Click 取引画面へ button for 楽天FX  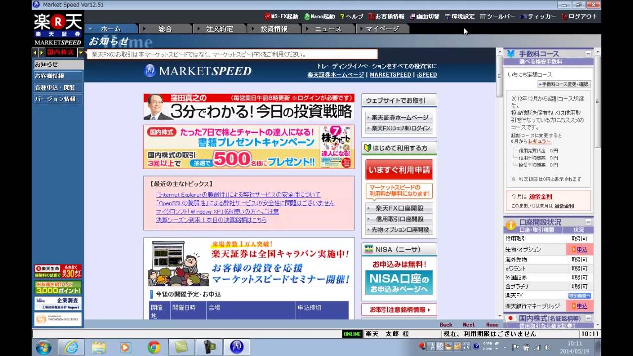tap(580, 296)
